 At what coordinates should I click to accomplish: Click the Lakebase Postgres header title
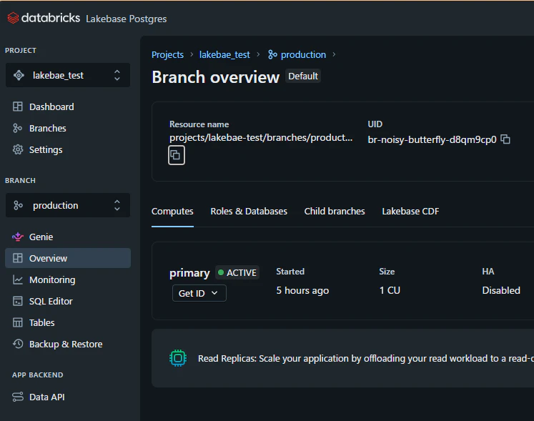click(x=127, y=19)
